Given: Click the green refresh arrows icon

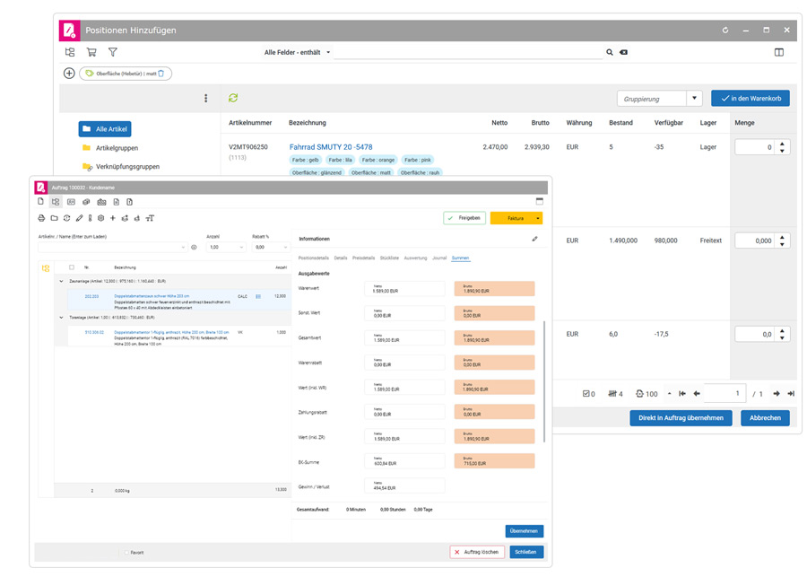Looking at the screenshot, I should (x=233, y=98).
